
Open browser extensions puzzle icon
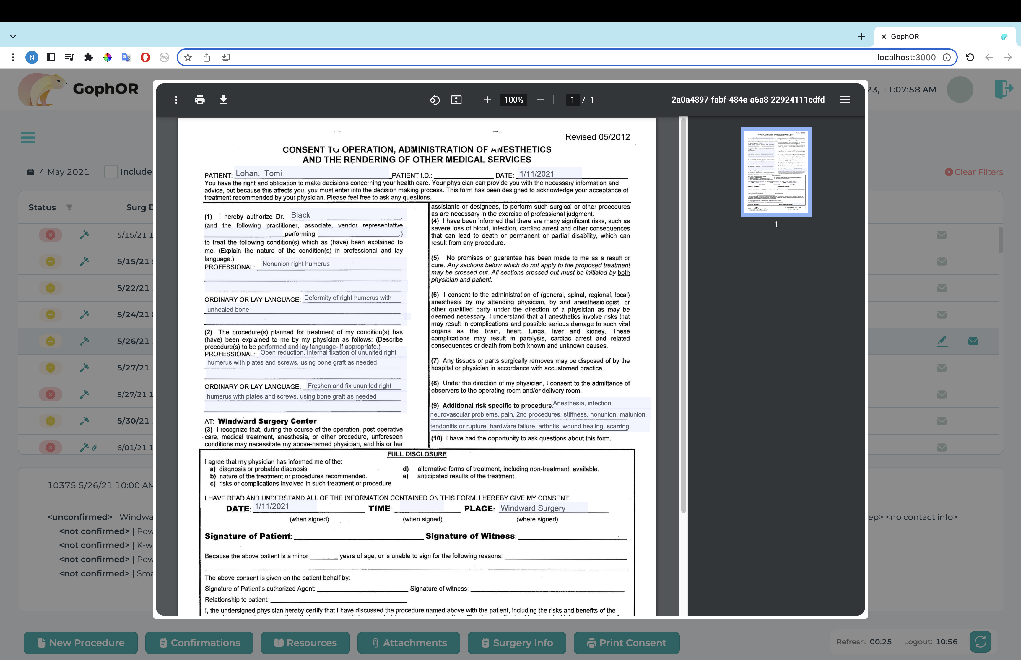pyautogui.click(x=88, y=57)
